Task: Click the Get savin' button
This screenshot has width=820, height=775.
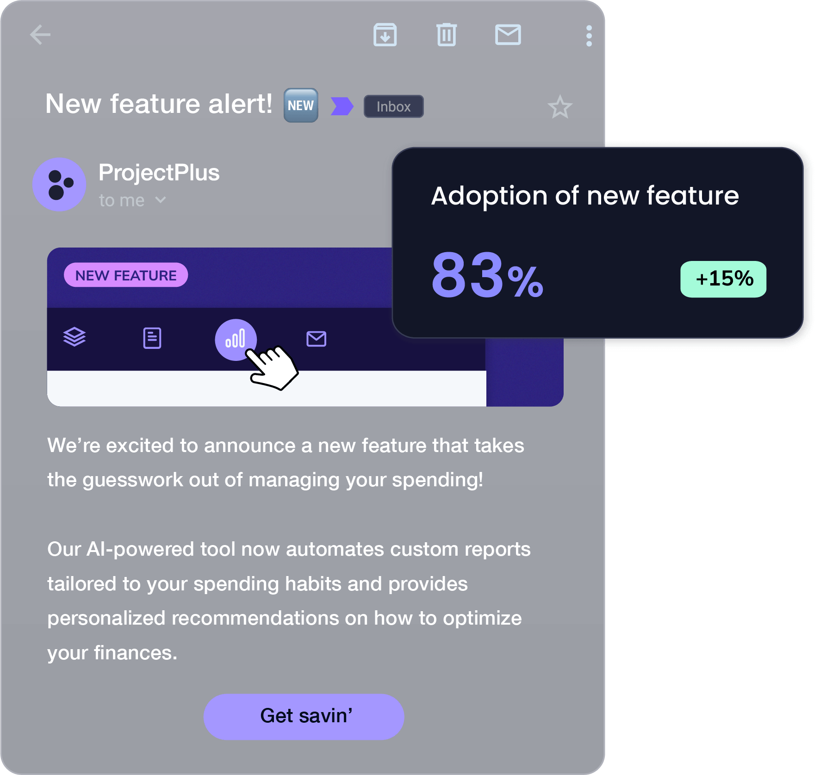Action: tap(304, 716)
